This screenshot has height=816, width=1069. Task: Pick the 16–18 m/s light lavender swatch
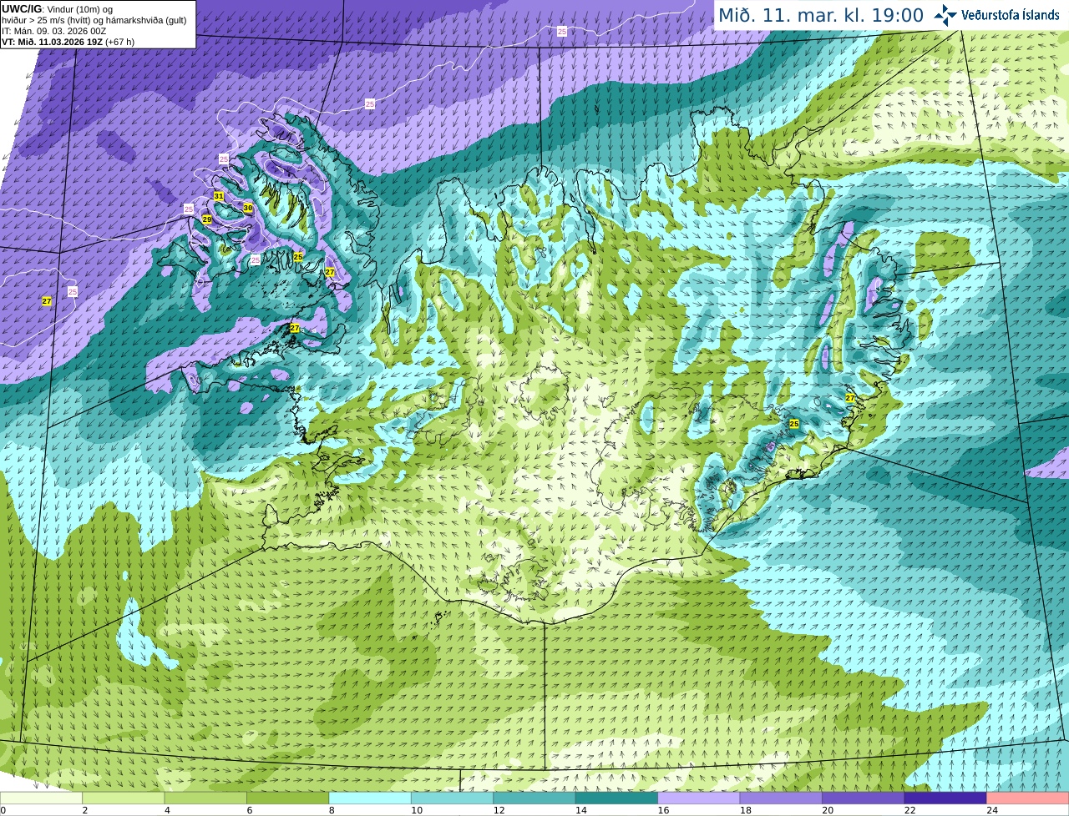(x=699, y=798)
